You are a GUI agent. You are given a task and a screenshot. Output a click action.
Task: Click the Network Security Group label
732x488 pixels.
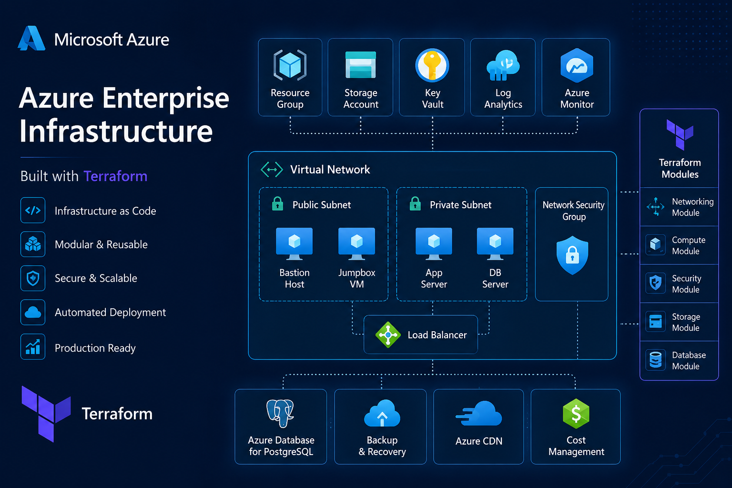(573, 211)
